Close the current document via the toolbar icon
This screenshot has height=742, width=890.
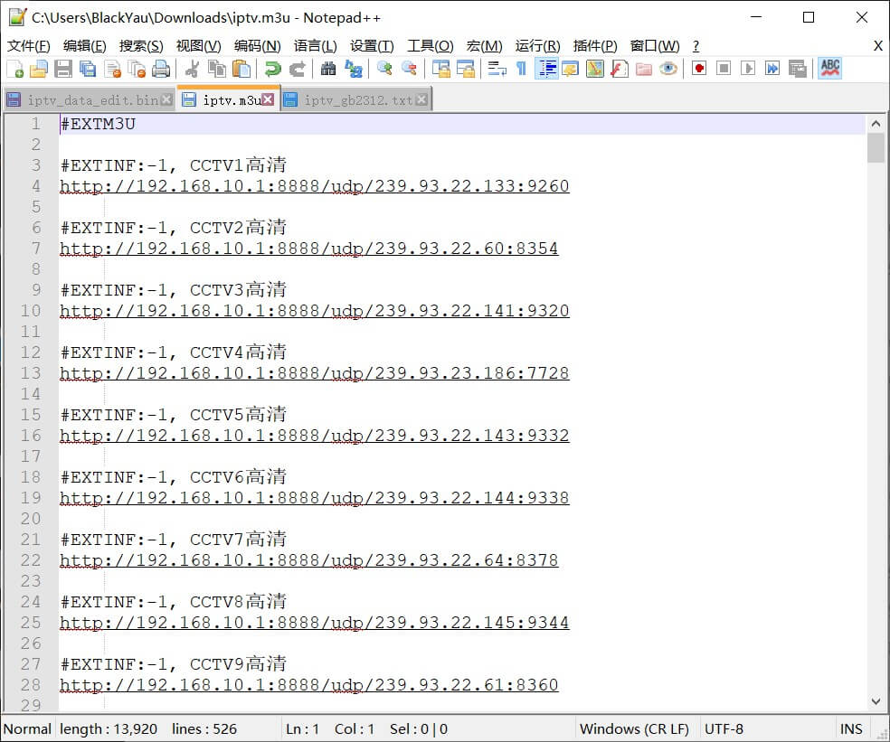(x=113, y=70)
